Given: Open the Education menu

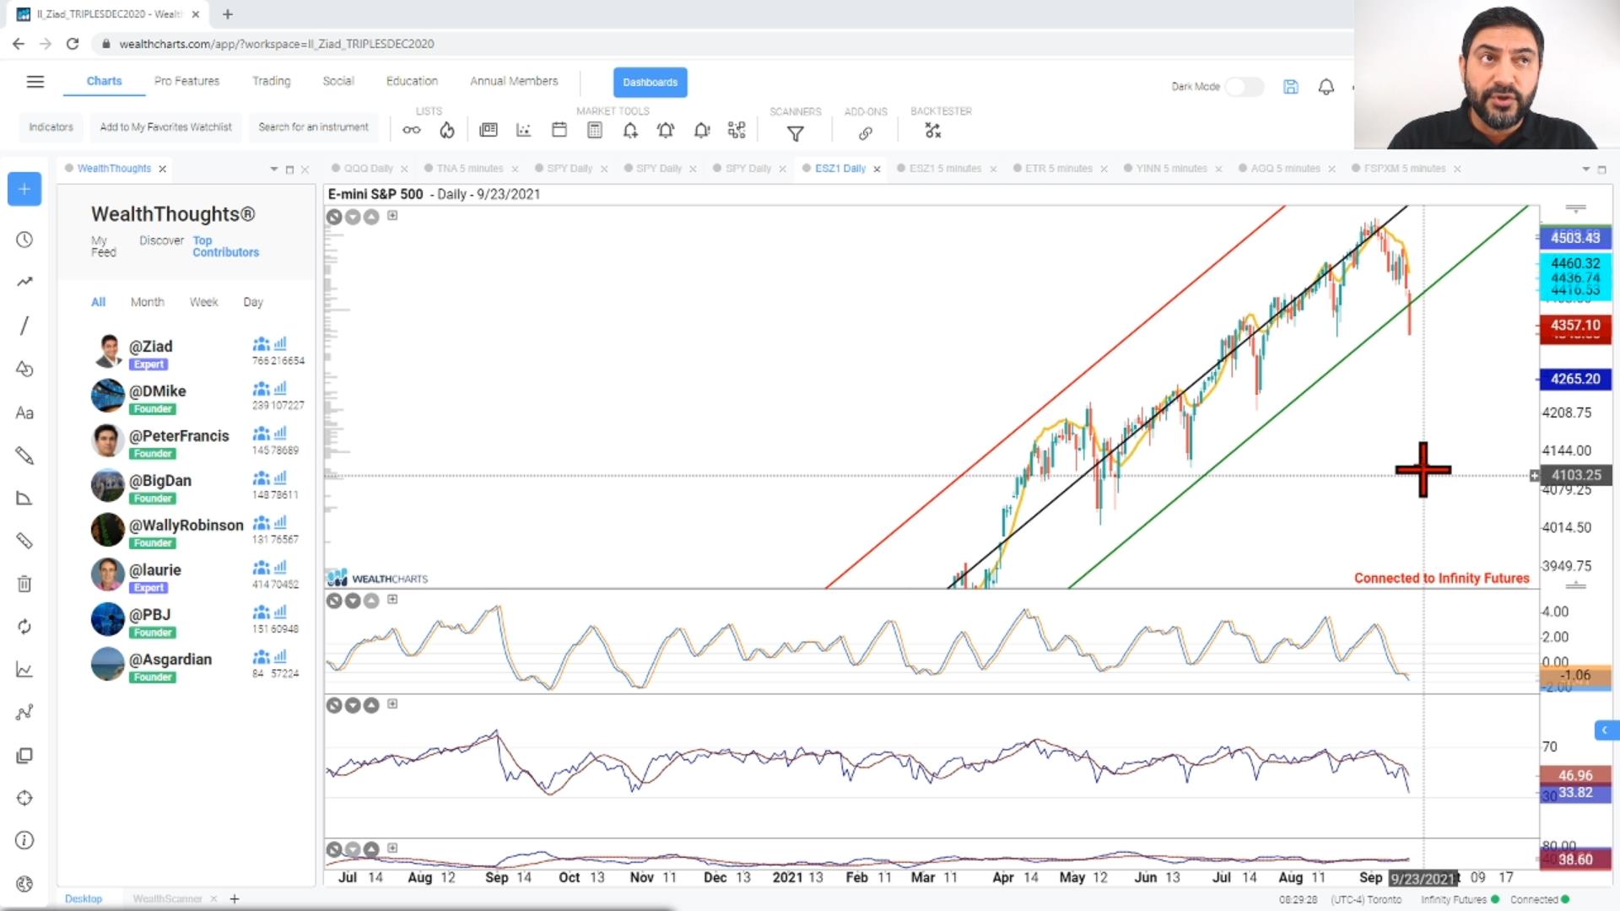Looking at the screenshot, I should tap(412, 81).
